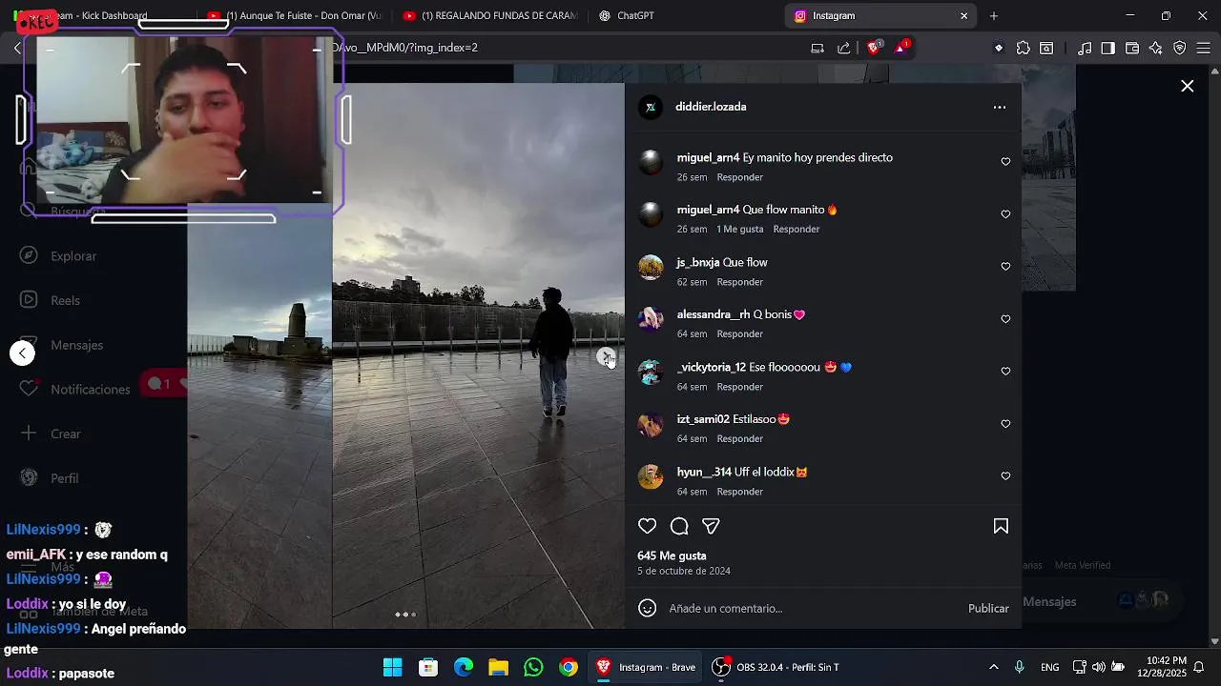Viewport: 1221px width, 686px height.
Task: Switch to OBS 32.0.4 on the taskbar
Action: [776, 667]
